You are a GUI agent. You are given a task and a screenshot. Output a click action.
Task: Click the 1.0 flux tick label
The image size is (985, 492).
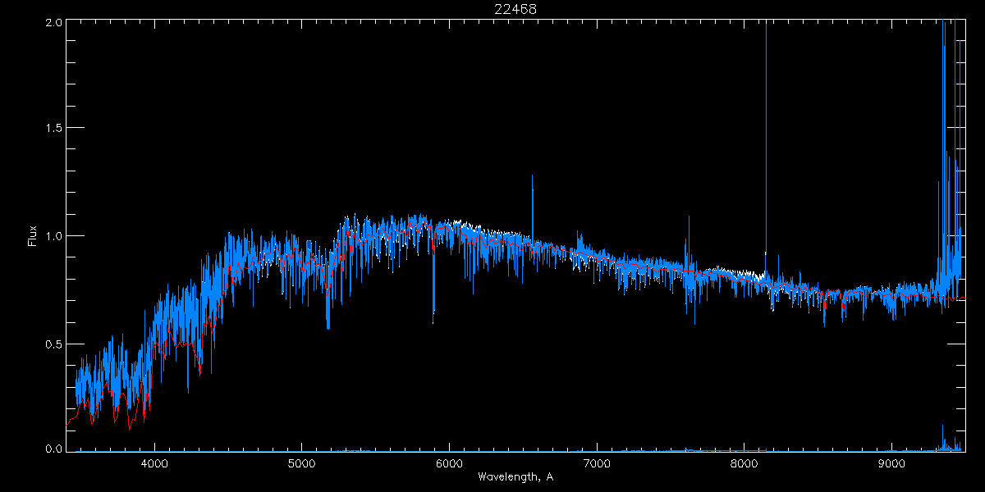[x=53, y=236]
